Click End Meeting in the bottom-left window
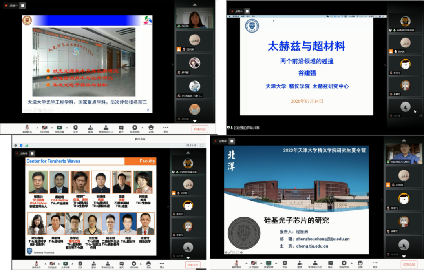This screenshot has width=424, height=270. pyautogui.click(x=193, y=265)
